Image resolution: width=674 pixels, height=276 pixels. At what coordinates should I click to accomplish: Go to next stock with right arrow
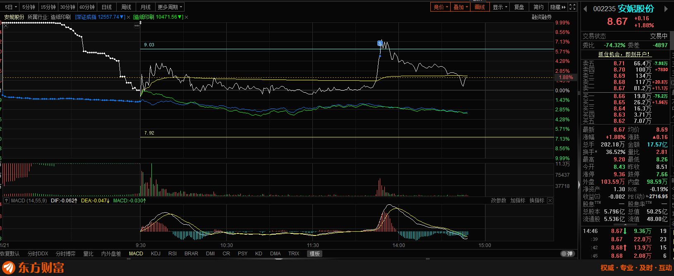pyautogui.click(x=666, y=9)
